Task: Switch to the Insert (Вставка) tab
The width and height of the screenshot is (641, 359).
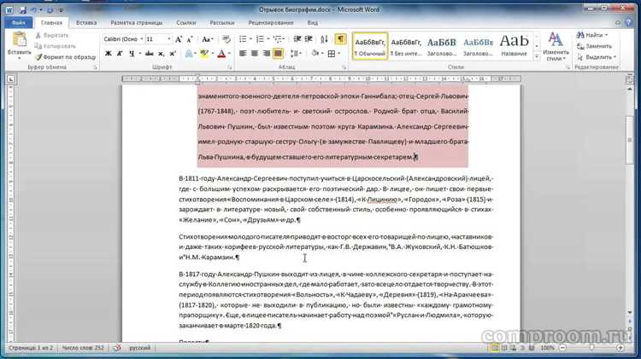Action: 86,23
